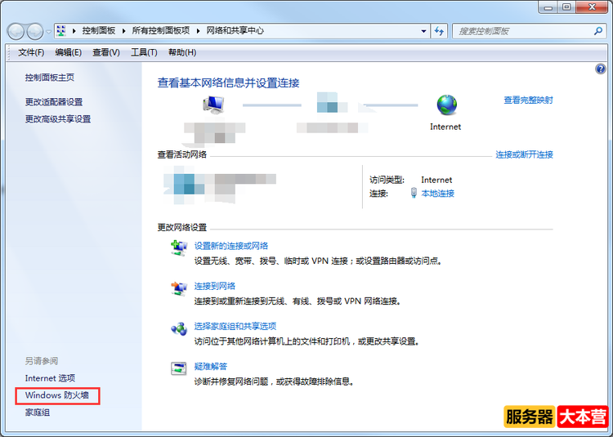Click the Back navigation arrow button

(x=16, y=31)
